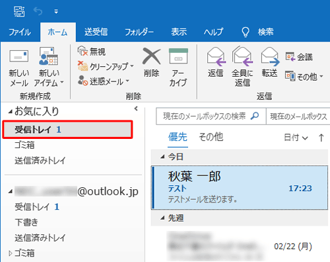Reverse sort order with up arrow

coord(321,138)
